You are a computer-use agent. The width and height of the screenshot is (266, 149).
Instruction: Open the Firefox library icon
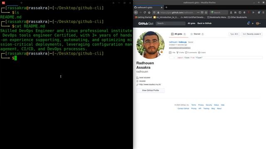[x=236, y=12]
